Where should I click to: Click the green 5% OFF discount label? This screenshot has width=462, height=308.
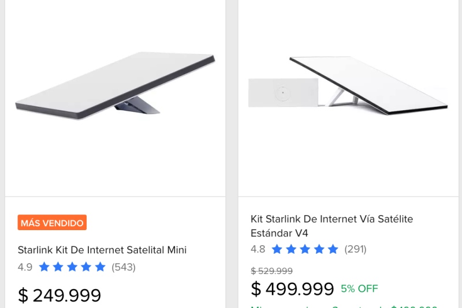(359, 288)
